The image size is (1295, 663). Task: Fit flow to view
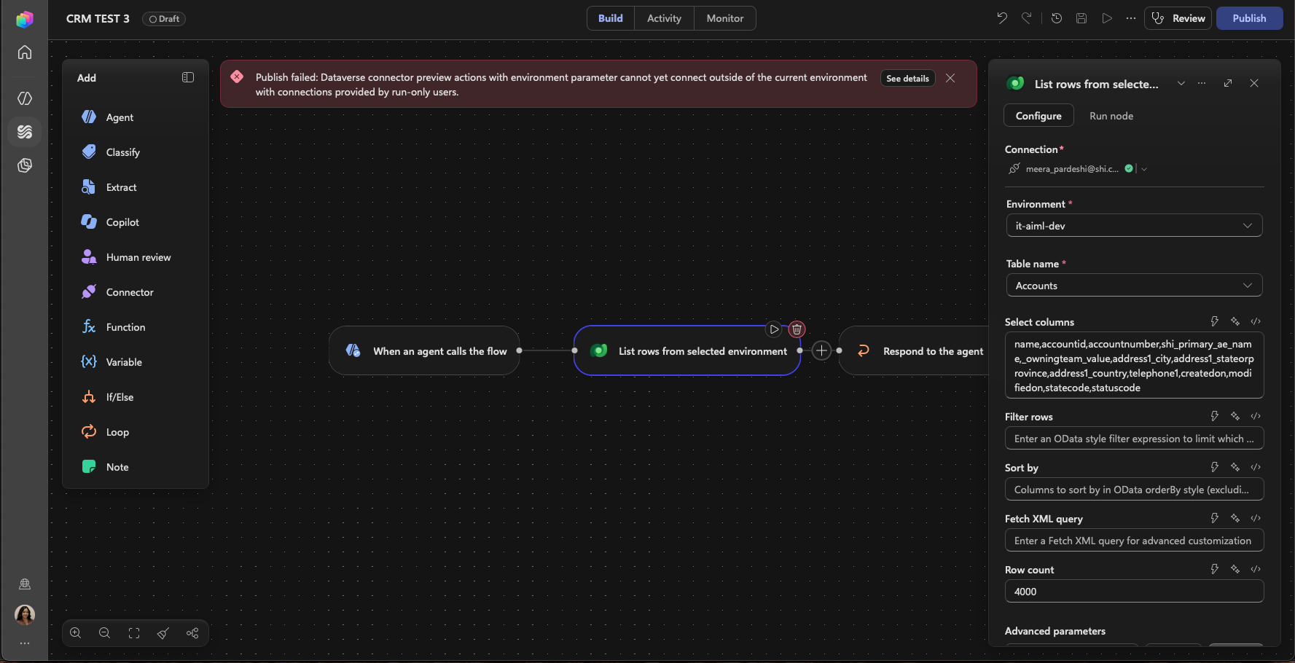[134, 633]
